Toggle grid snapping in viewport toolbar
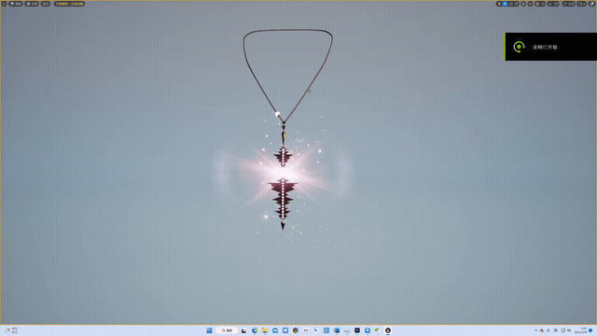Screen dimensions: 597x336 pyautogui.click(x=540, y=4)
